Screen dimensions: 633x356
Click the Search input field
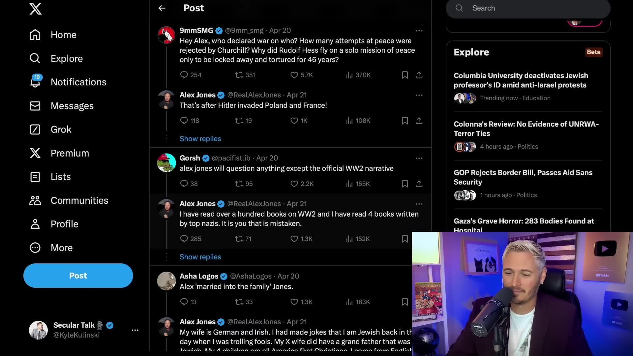(x=534, y=8)
